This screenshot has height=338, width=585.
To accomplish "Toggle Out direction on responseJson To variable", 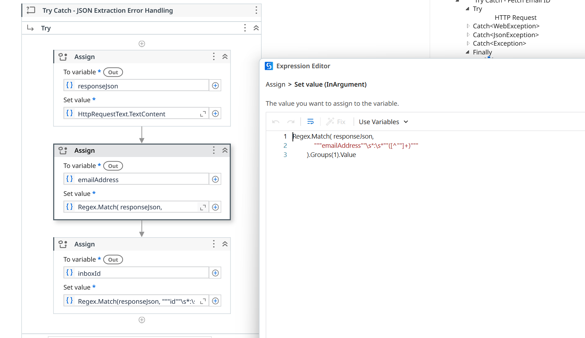I will [113, 72].
